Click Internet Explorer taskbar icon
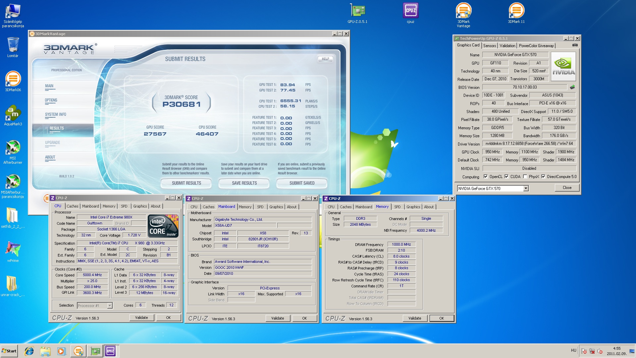The height and width of the screenshot is (358, 636). 29,351
